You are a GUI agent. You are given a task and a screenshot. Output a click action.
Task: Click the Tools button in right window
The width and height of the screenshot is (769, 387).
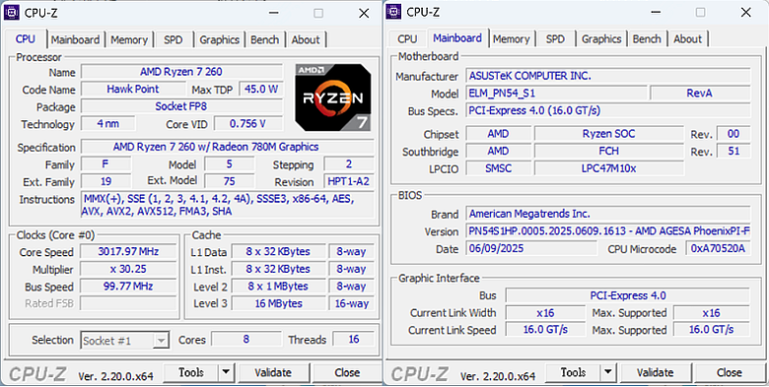574,373
